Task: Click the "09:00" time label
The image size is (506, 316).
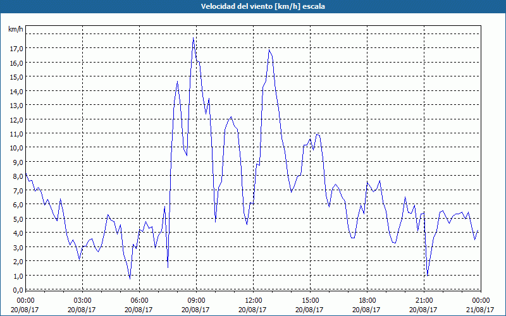Action: coord(196,300)
